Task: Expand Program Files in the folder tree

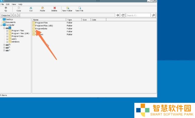Action: click(7, 31)
